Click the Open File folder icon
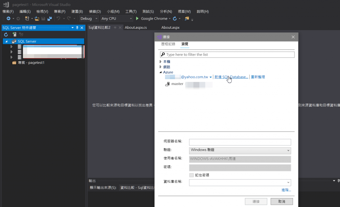340x207 pixels. pos(37,19)
